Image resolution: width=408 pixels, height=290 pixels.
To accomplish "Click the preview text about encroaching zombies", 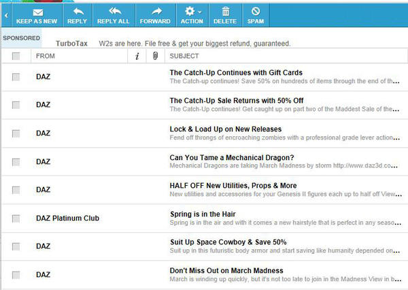I will tap(285, 138).
